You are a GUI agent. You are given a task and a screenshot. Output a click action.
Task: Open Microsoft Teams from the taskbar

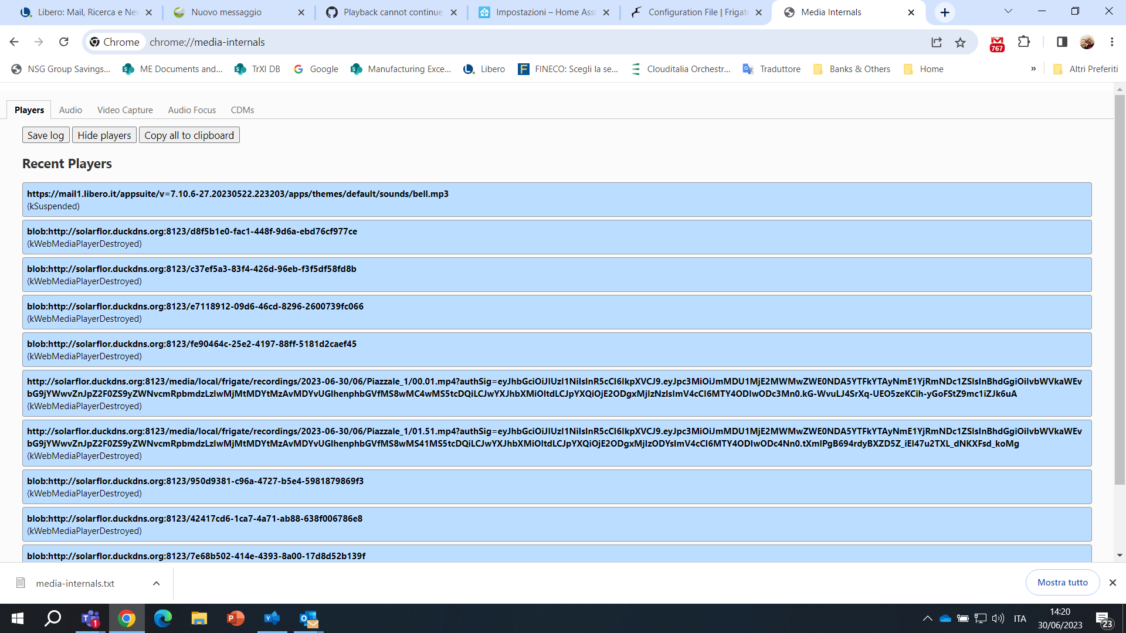90,618
